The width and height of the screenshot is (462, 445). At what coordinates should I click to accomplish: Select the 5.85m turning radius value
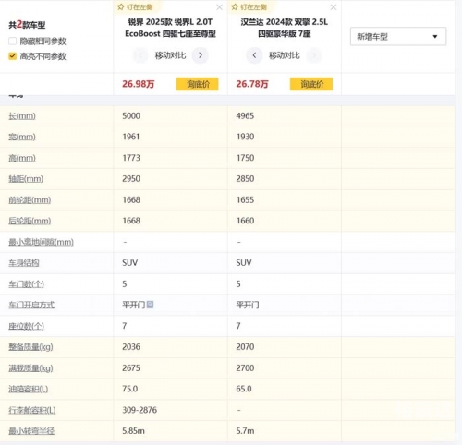tap(133, 431)
